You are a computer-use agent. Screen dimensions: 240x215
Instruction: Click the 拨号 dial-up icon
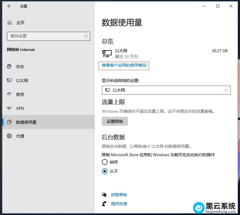click(10, 94)
